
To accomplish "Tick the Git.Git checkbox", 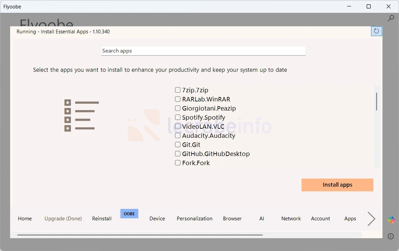I will click(178, 144).
